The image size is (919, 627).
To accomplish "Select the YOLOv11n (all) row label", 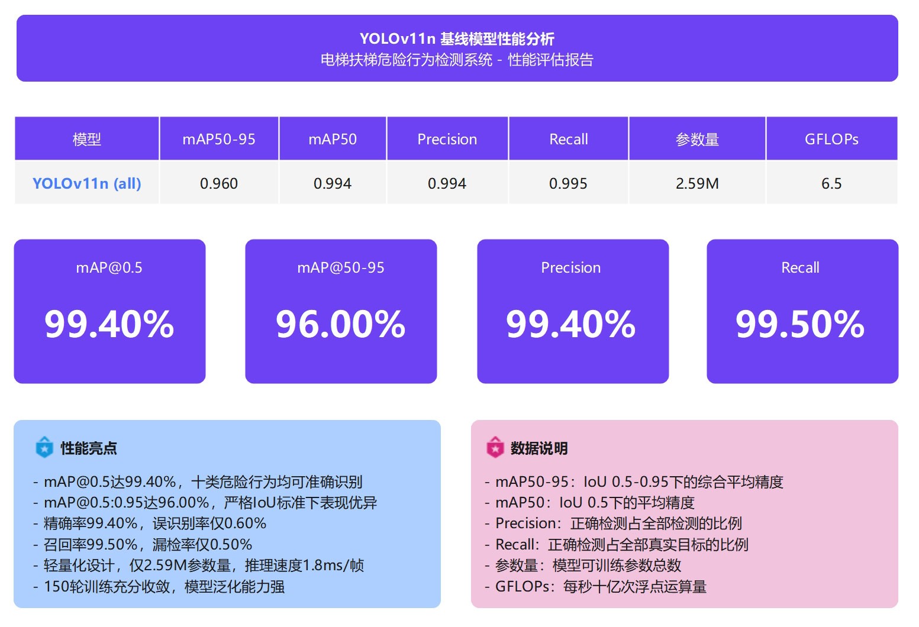I will tap(87, 183).
